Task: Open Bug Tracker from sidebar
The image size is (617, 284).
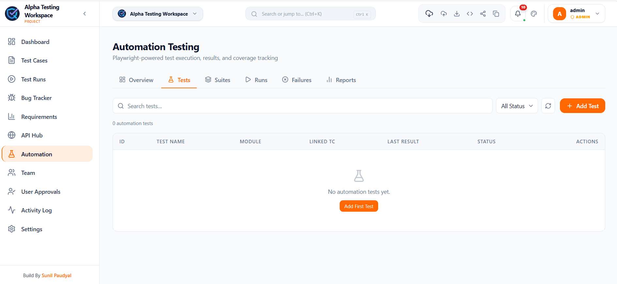Action: click(x=47, y=98)
